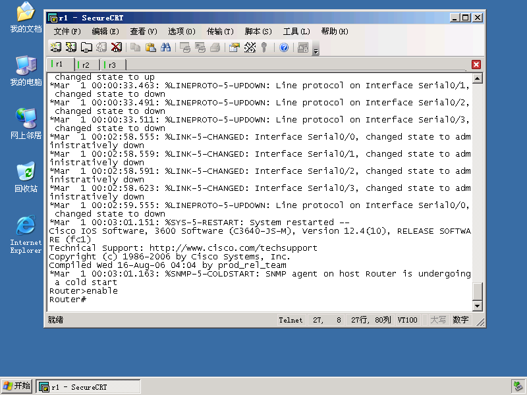Click the Print Screen icon
Viewport: 527px width, 395px height.
pyautogui.click(x=184, y=47)
